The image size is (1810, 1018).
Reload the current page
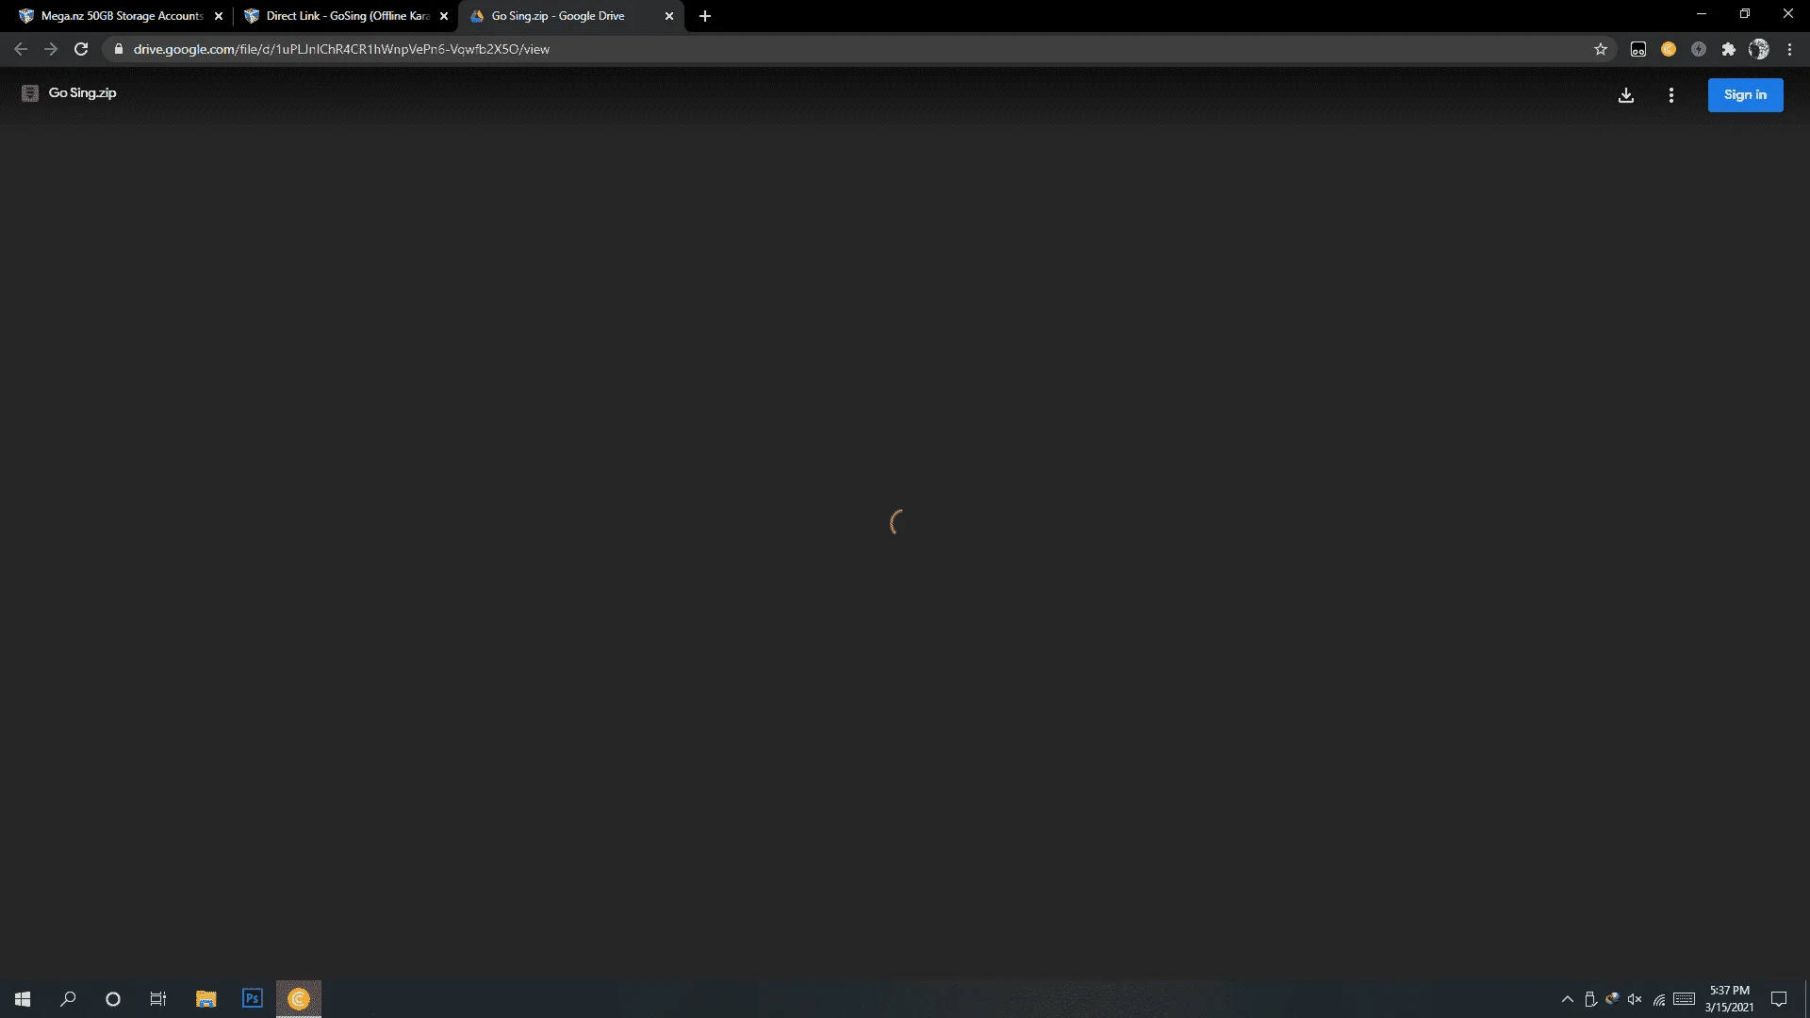click(81, 49)
